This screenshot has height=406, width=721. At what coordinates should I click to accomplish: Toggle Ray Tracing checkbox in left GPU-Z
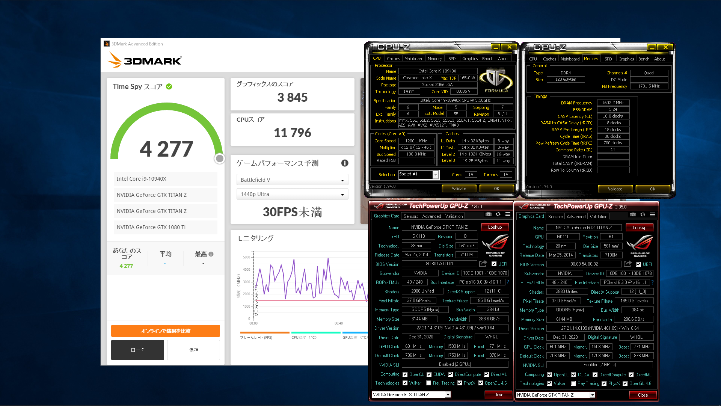coord(428,383)
